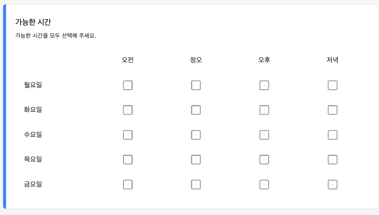Check 금요일 오전 availability
The width and height of the screenshot is (379, 215).
(128, 184)
